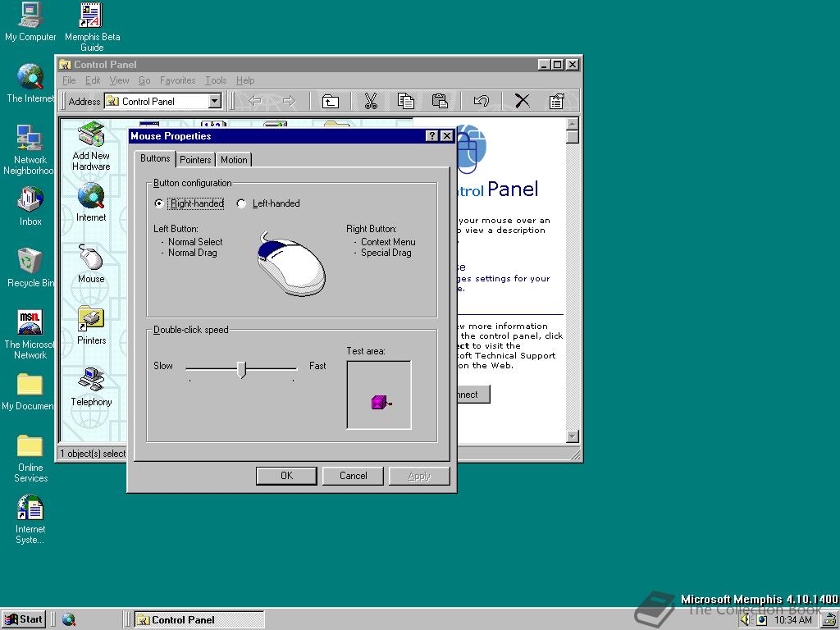
Task: Click the Up one level folder icon
Action: tap(330, 101)
